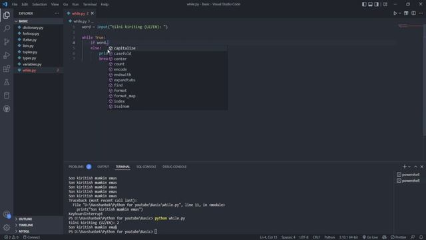This screenshot has height=240, width=426.
Task: Open dictionary.py in Explorer
Action: [x=39, y=27]
